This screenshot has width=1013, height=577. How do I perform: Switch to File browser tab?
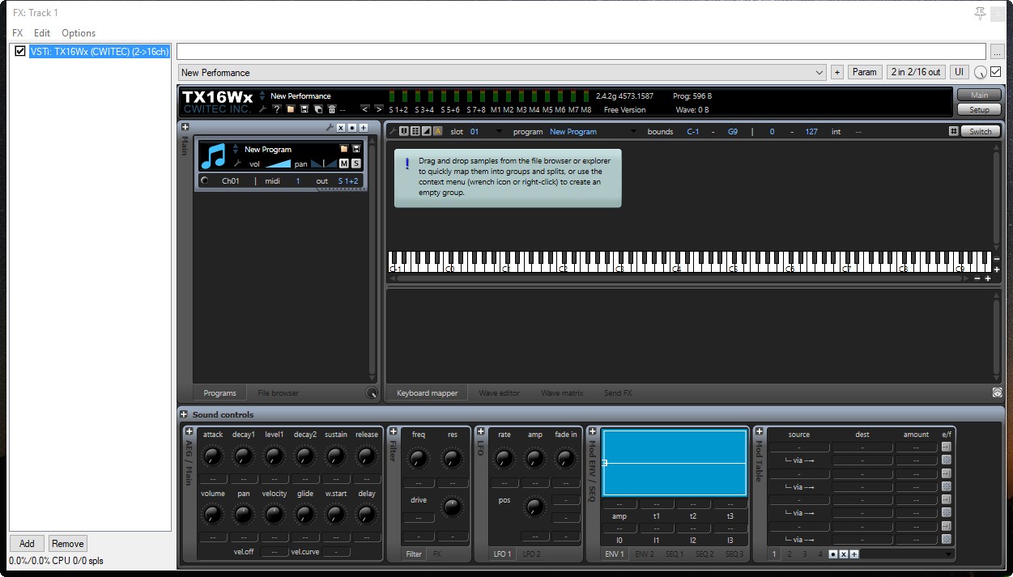pyautogui.click(x=278, y=393)
